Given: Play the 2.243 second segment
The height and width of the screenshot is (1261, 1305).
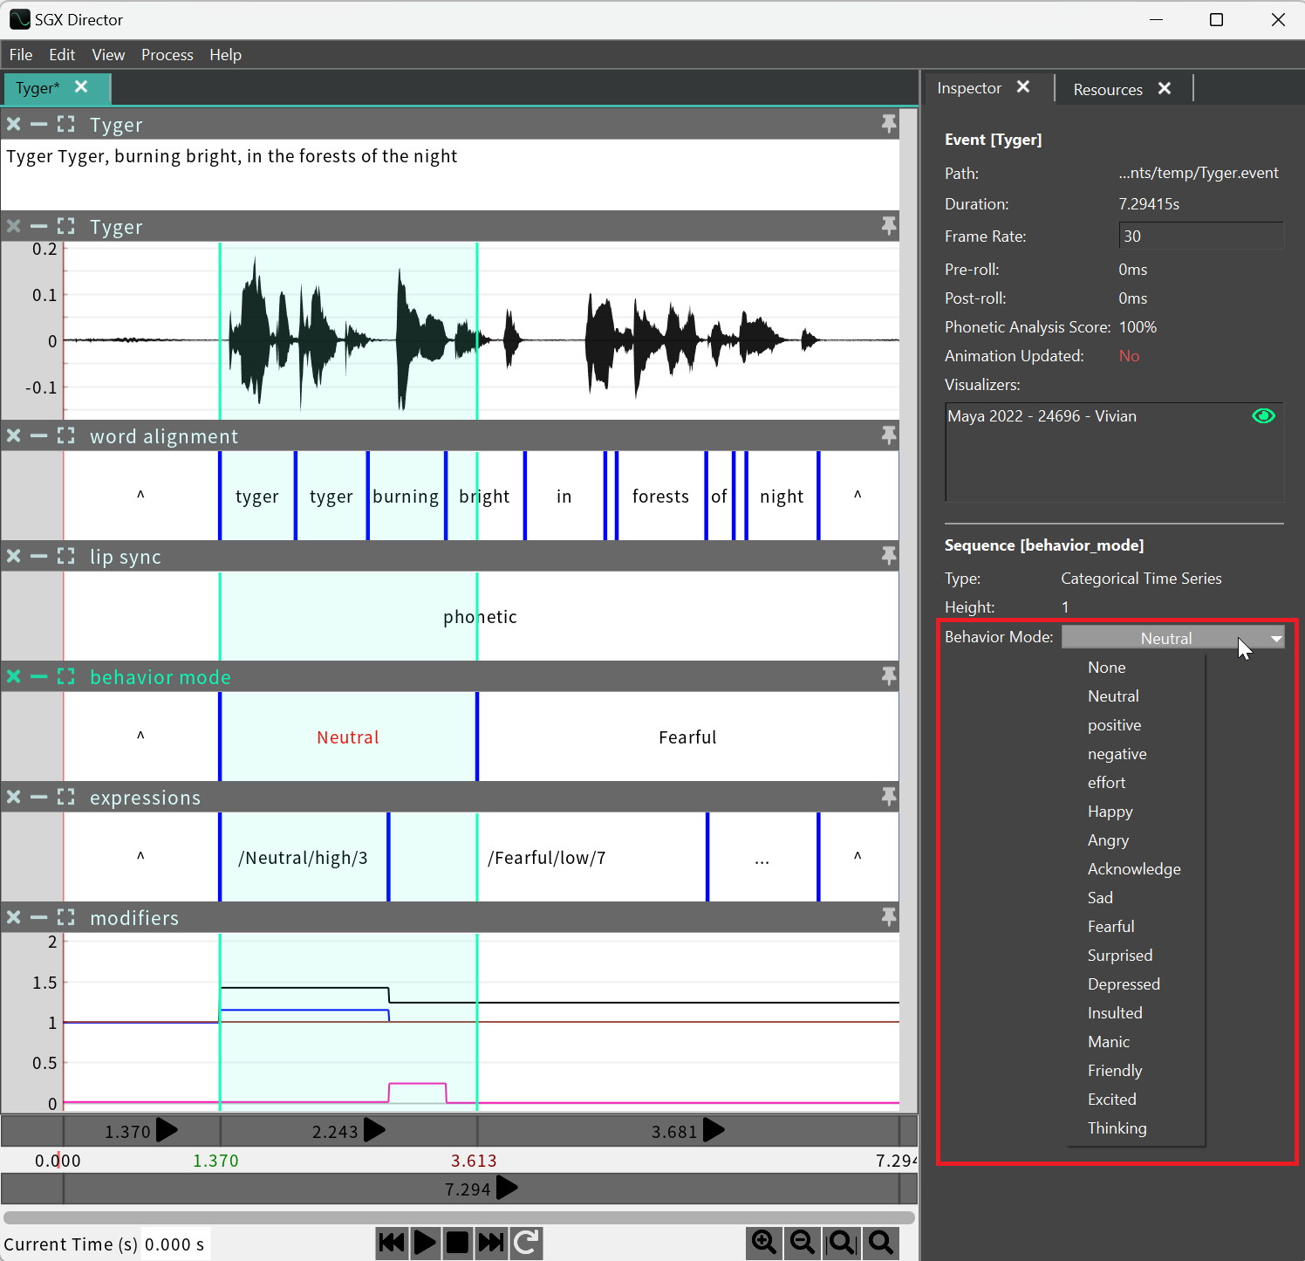Looking at the screenshot, I should [x=375, y=1130].
